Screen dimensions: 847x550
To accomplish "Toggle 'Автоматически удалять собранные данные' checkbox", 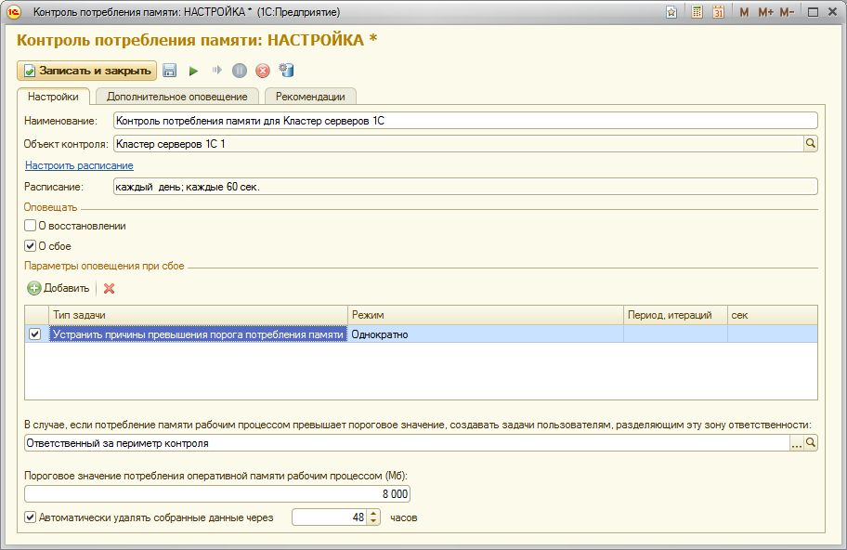I will point(31,517).
